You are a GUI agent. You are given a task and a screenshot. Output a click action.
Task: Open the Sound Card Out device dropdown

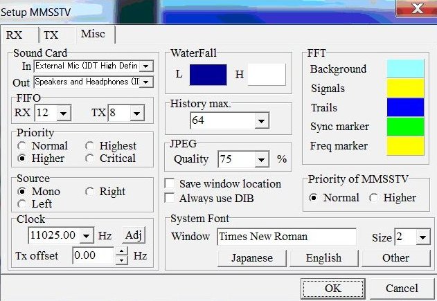(x=145, y=82)
